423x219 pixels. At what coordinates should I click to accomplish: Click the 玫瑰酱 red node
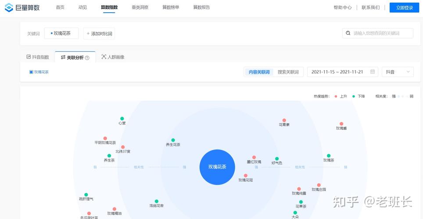click(341, 124)
